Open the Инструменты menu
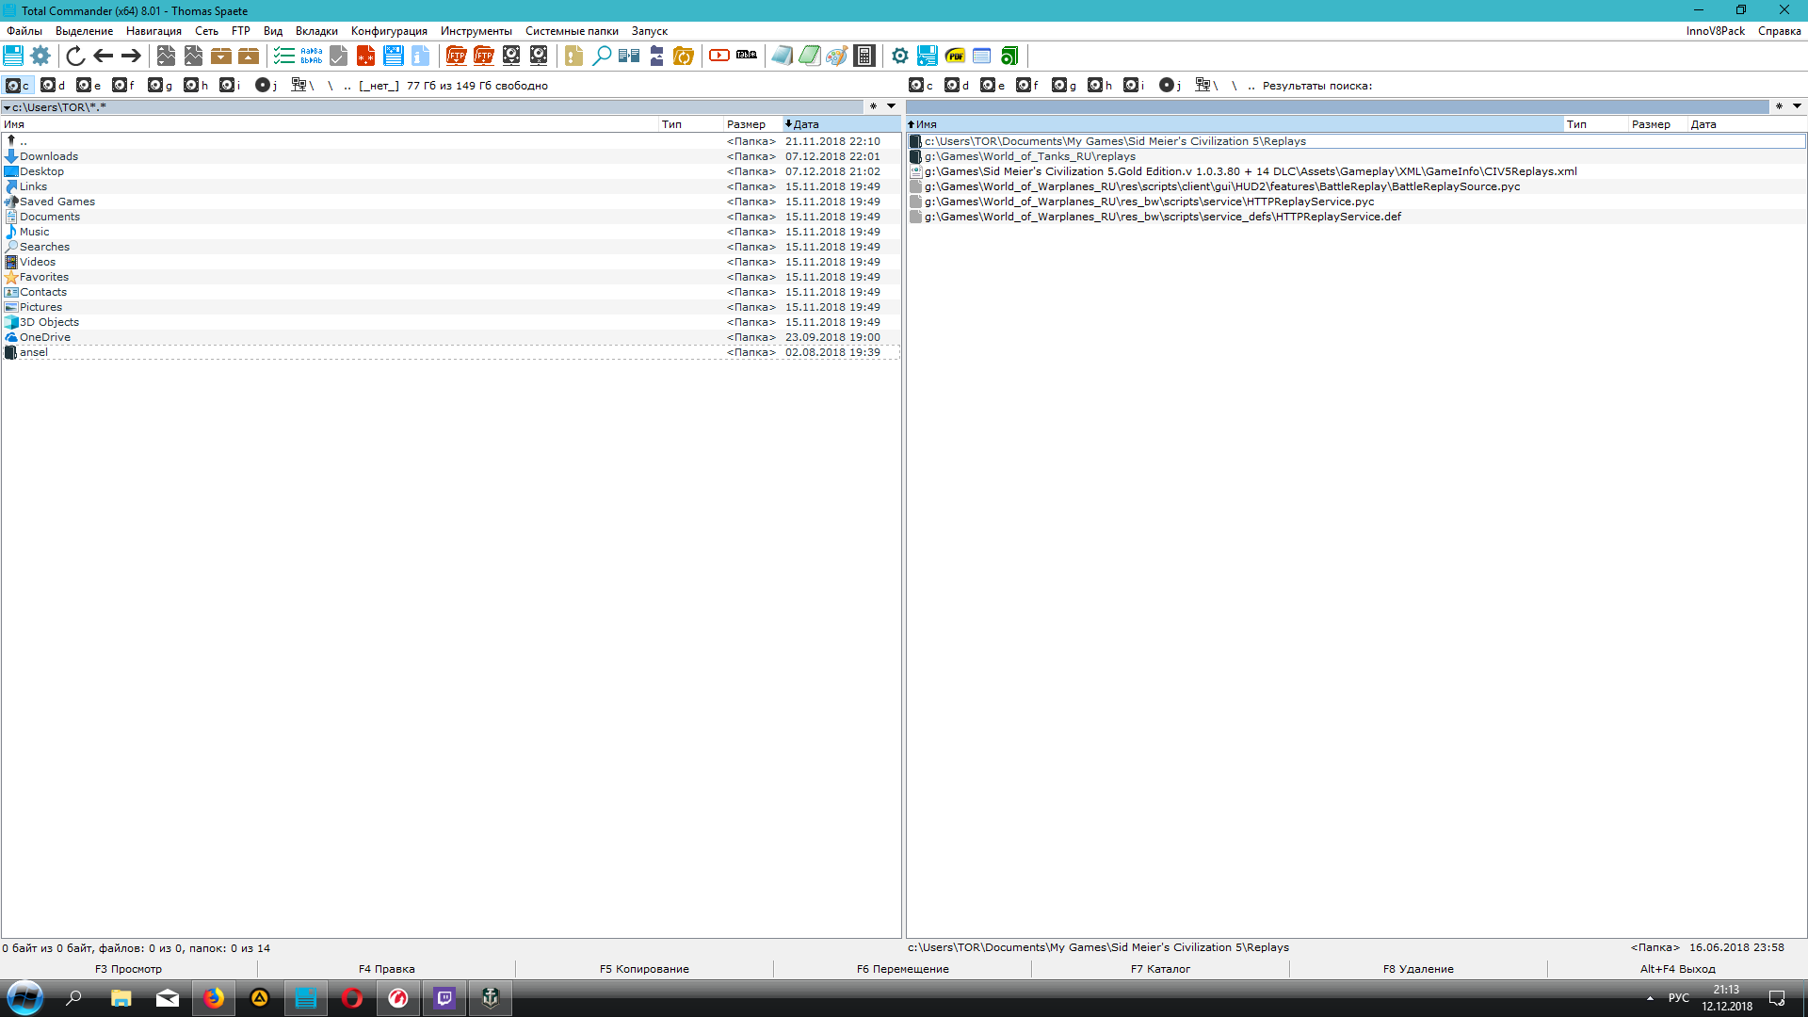The width and height of the screenshot is (1808, 1017). point(476,31)
